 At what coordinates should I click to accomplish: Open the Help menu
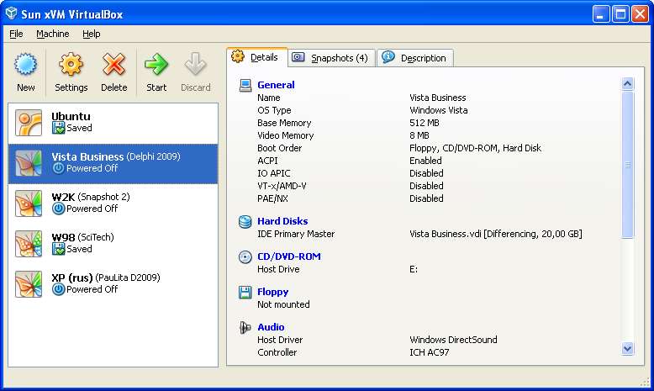tap(92, 34)
